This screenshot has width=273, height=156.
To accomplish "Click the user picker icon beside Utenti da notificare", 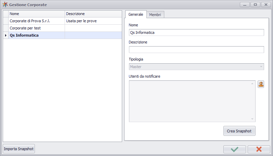I will [x=261, y=84].
